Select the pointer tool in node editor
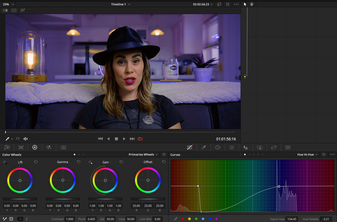This screenshot has width=337, height=222. (x=245, y=4)
